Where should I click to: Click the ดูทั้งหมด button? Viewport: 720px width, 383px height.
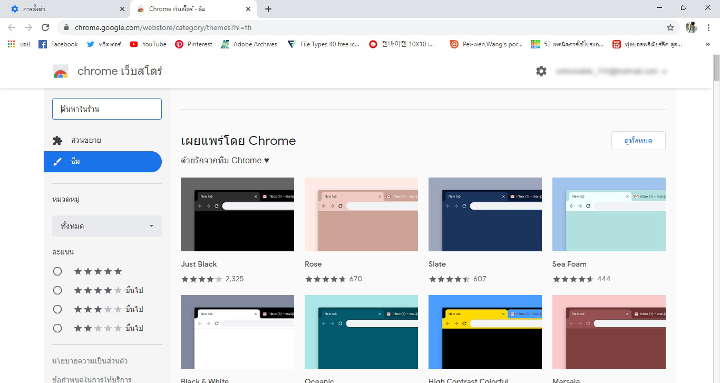[x=638, y=141]
